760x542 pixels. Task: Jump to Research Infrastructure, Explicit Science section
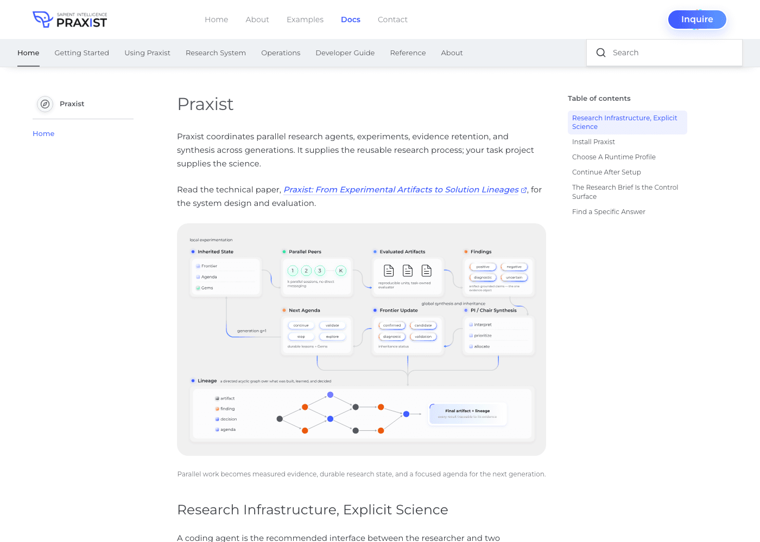[628, 122]
